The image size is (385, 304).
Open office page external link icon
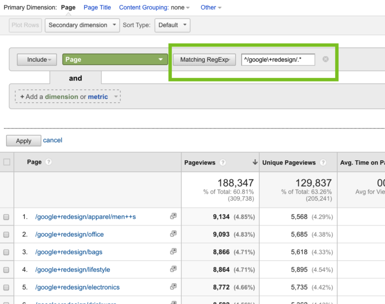[x=173, y=234]
